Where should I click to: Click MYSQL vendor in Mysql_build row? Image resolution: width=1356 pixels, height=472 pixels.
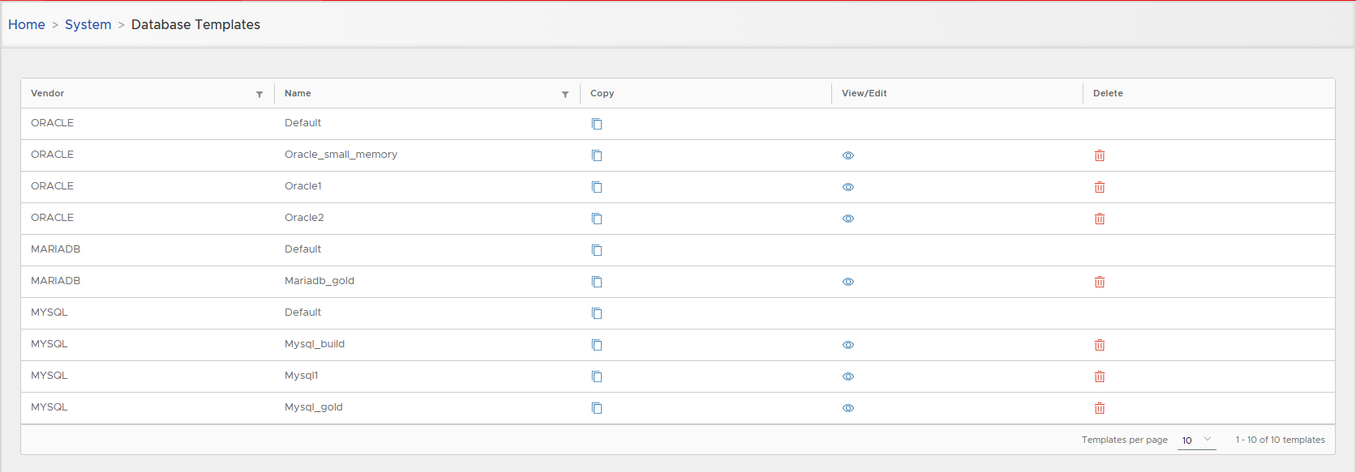click(49, 344)
